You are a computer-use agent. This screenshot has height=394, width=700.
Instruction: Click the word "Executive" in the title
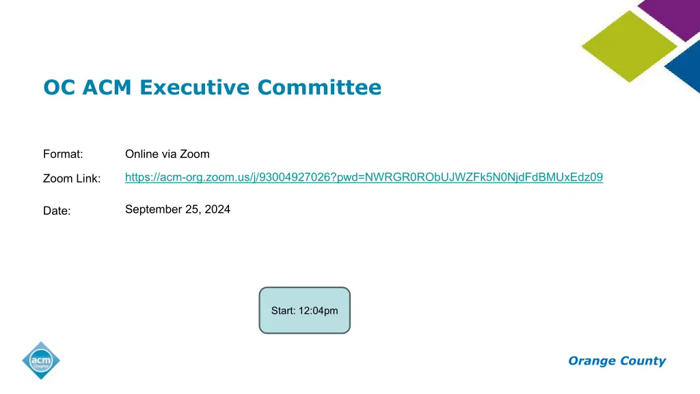196,88
